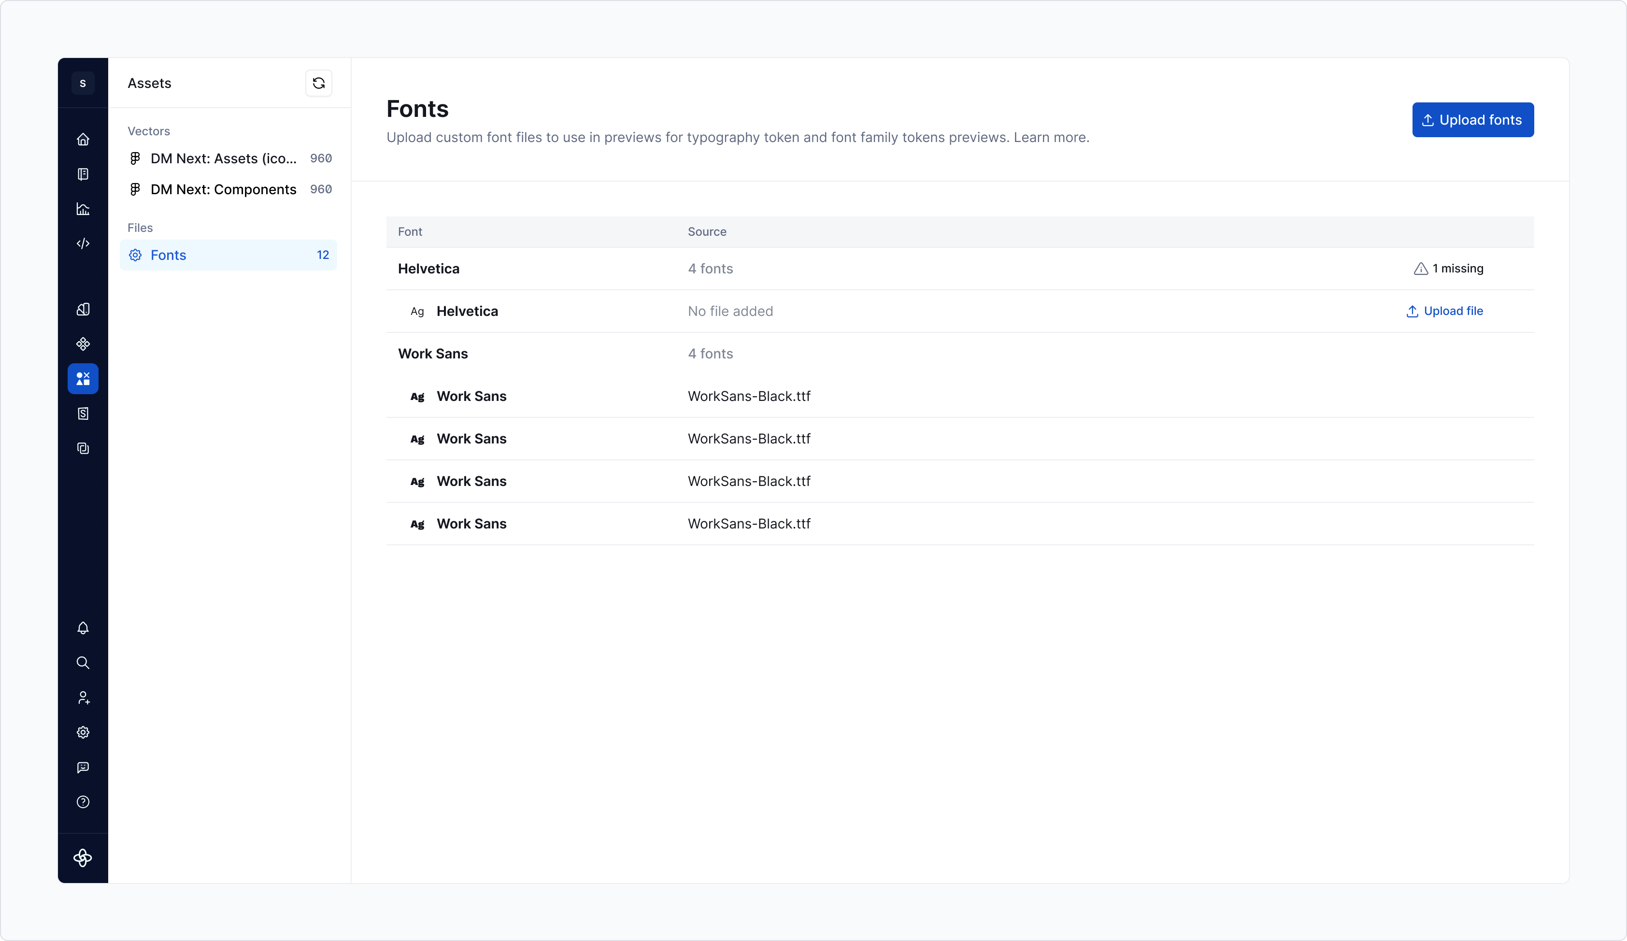The width and height of the screenshot is (1627, 941).
Task: Open the Storybook section
Action: click(x=83, y=413)
